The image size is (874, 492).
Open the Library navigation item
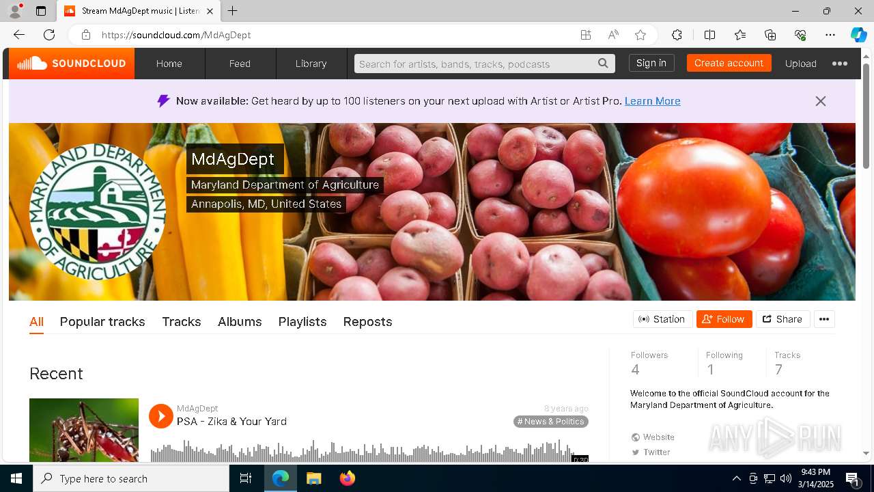(311, 64)
